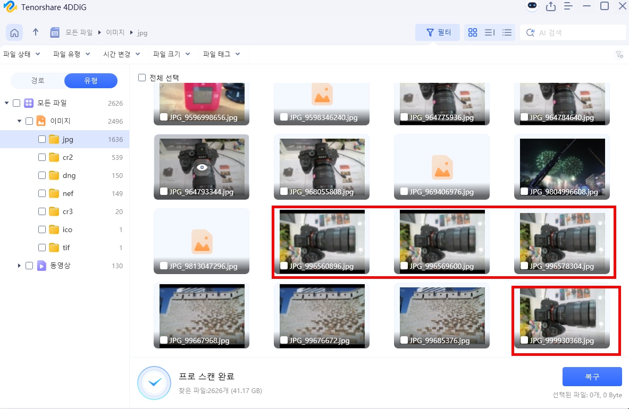Open thumbnail JPG_99667968.jpg
The width and height of the screenshot is (629, 409).
202,316
